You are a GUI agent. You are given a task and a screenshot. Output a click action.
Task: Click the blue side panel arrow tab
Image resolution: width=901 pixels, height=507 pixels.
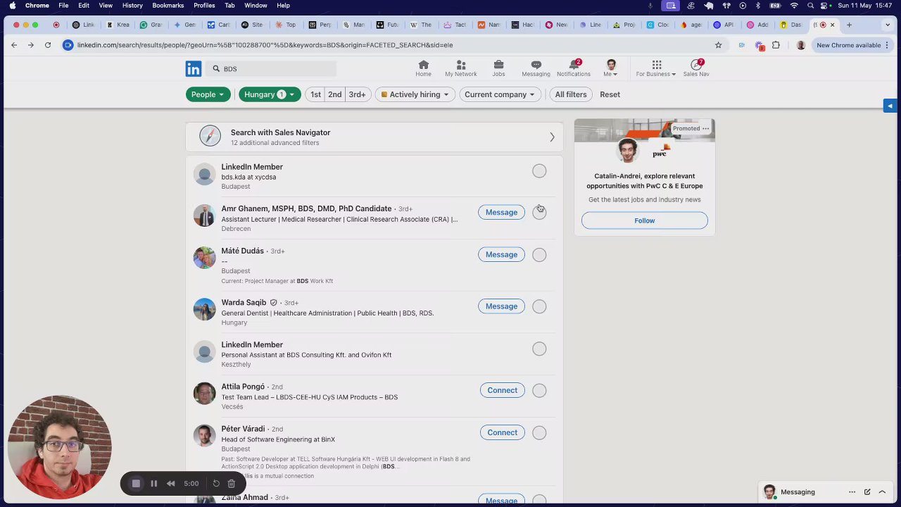click(x=890, y=106)
